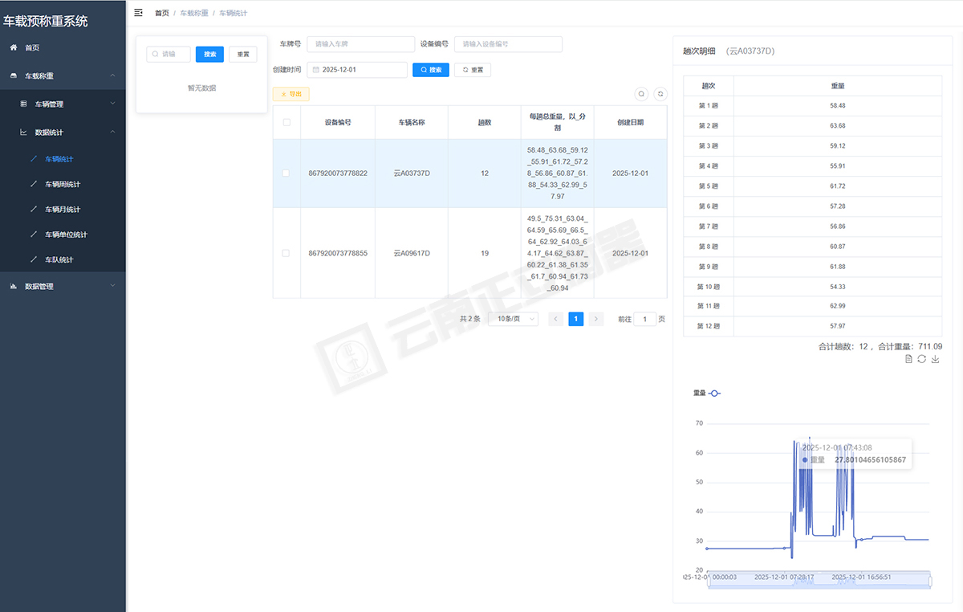Check the row for 云A09617D
963x612 pixels.
[286, 253]
